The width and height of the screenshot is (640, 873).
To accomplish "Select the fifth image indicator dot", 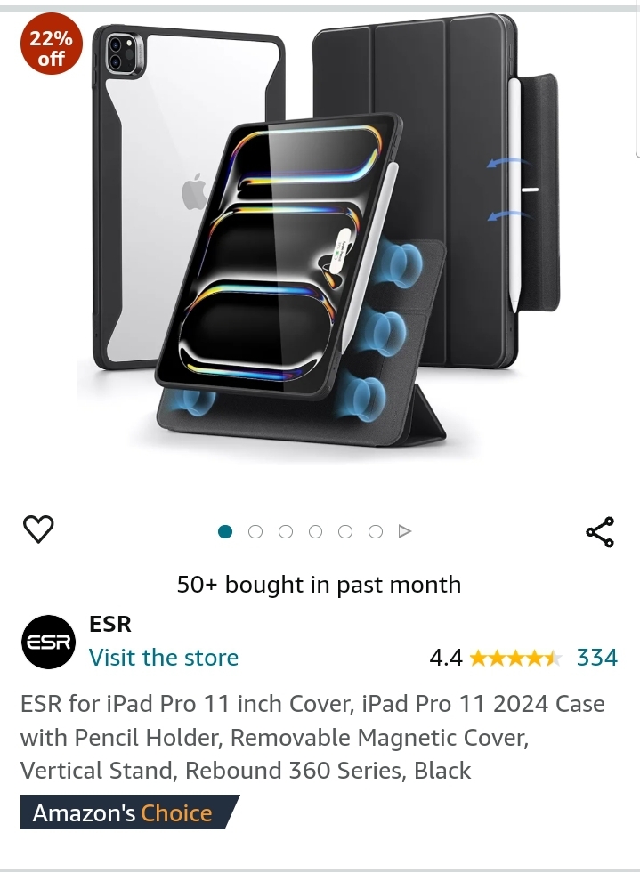I will (x=345, y=531).
